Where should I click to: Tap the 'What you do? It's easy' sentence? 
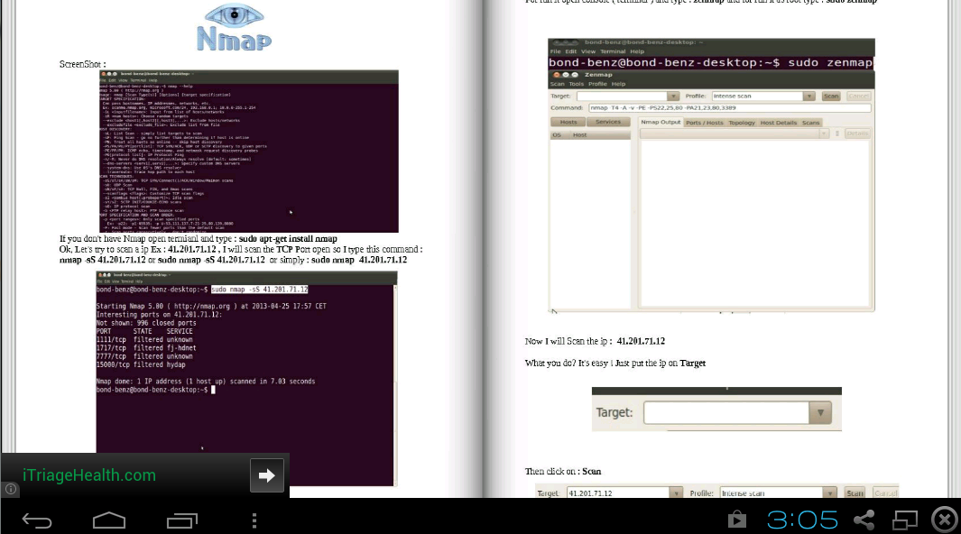coord(614,364)
